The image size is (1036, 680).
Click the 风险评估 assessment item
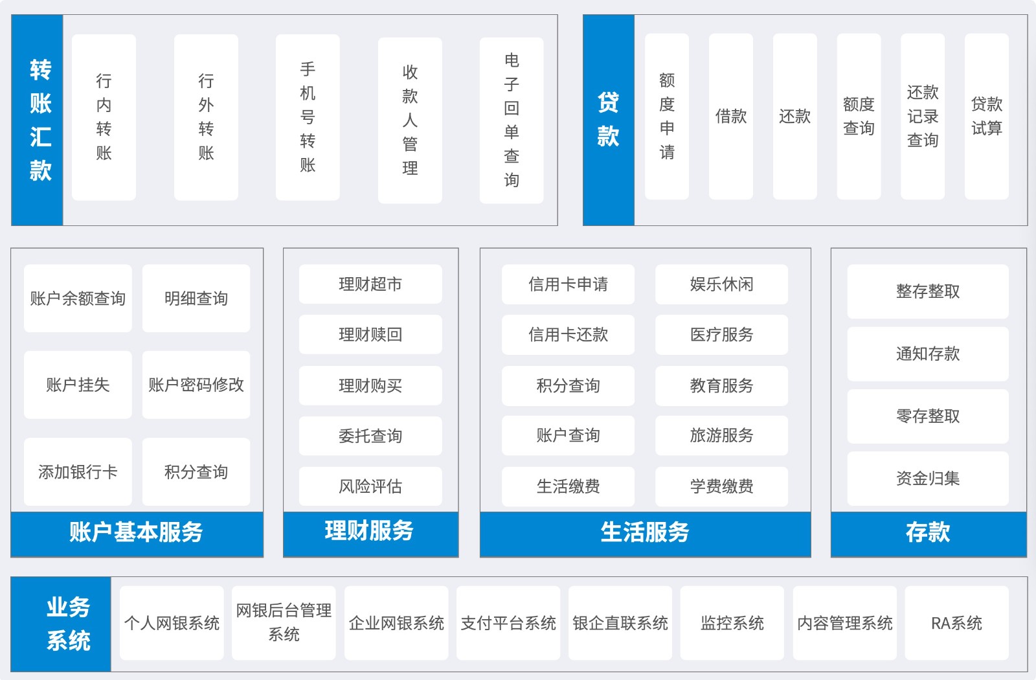pyautogui.click(x=370, y=486)
